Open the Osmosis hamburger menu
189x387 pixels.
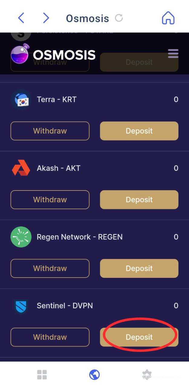click(173, 54)
